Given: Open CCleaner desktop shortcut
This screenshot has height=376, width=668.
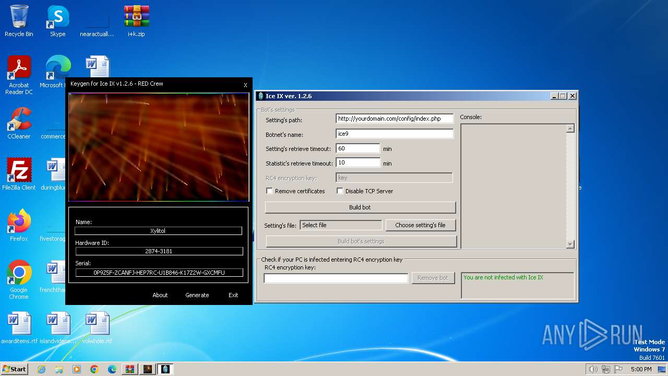Looking at the screenshot, I should pyautogui.click(x=19, y=123).
